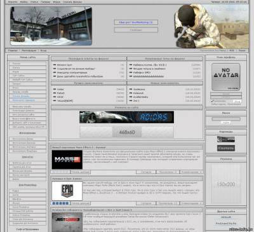Open the Epic Games logo thumbnail
The image size is (254, 232).
coord(67,191)
